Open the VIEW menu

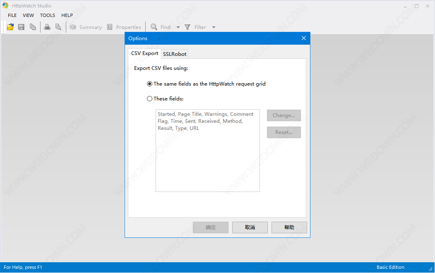pos(28,15)
